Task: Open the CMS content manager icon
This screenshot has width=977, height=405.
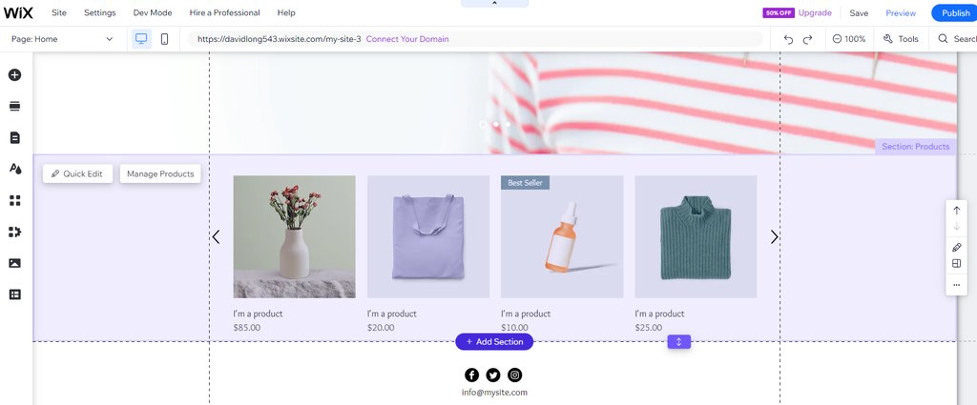Action: pyautogui.click(x=15, y=294)
